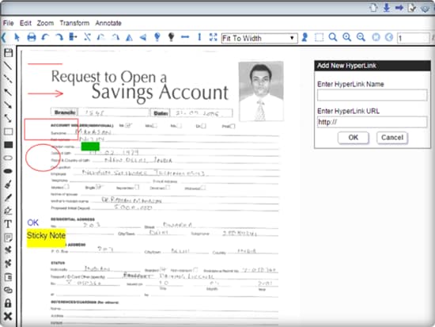Select the hollow rectangle annotation tool
This screenshot has height=327, width=435.
(x=9, y=131)
